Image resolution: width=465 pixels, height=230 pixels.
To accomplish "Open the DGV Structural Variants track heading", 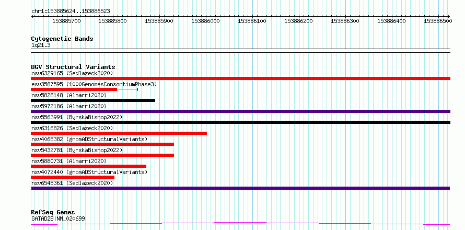I will point(73,67).
